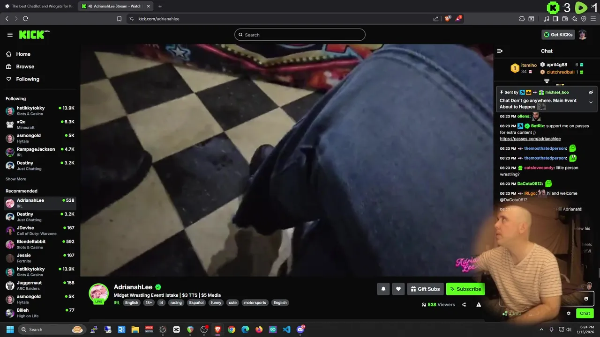Click the IRL category link under stream title

[117, 302]
